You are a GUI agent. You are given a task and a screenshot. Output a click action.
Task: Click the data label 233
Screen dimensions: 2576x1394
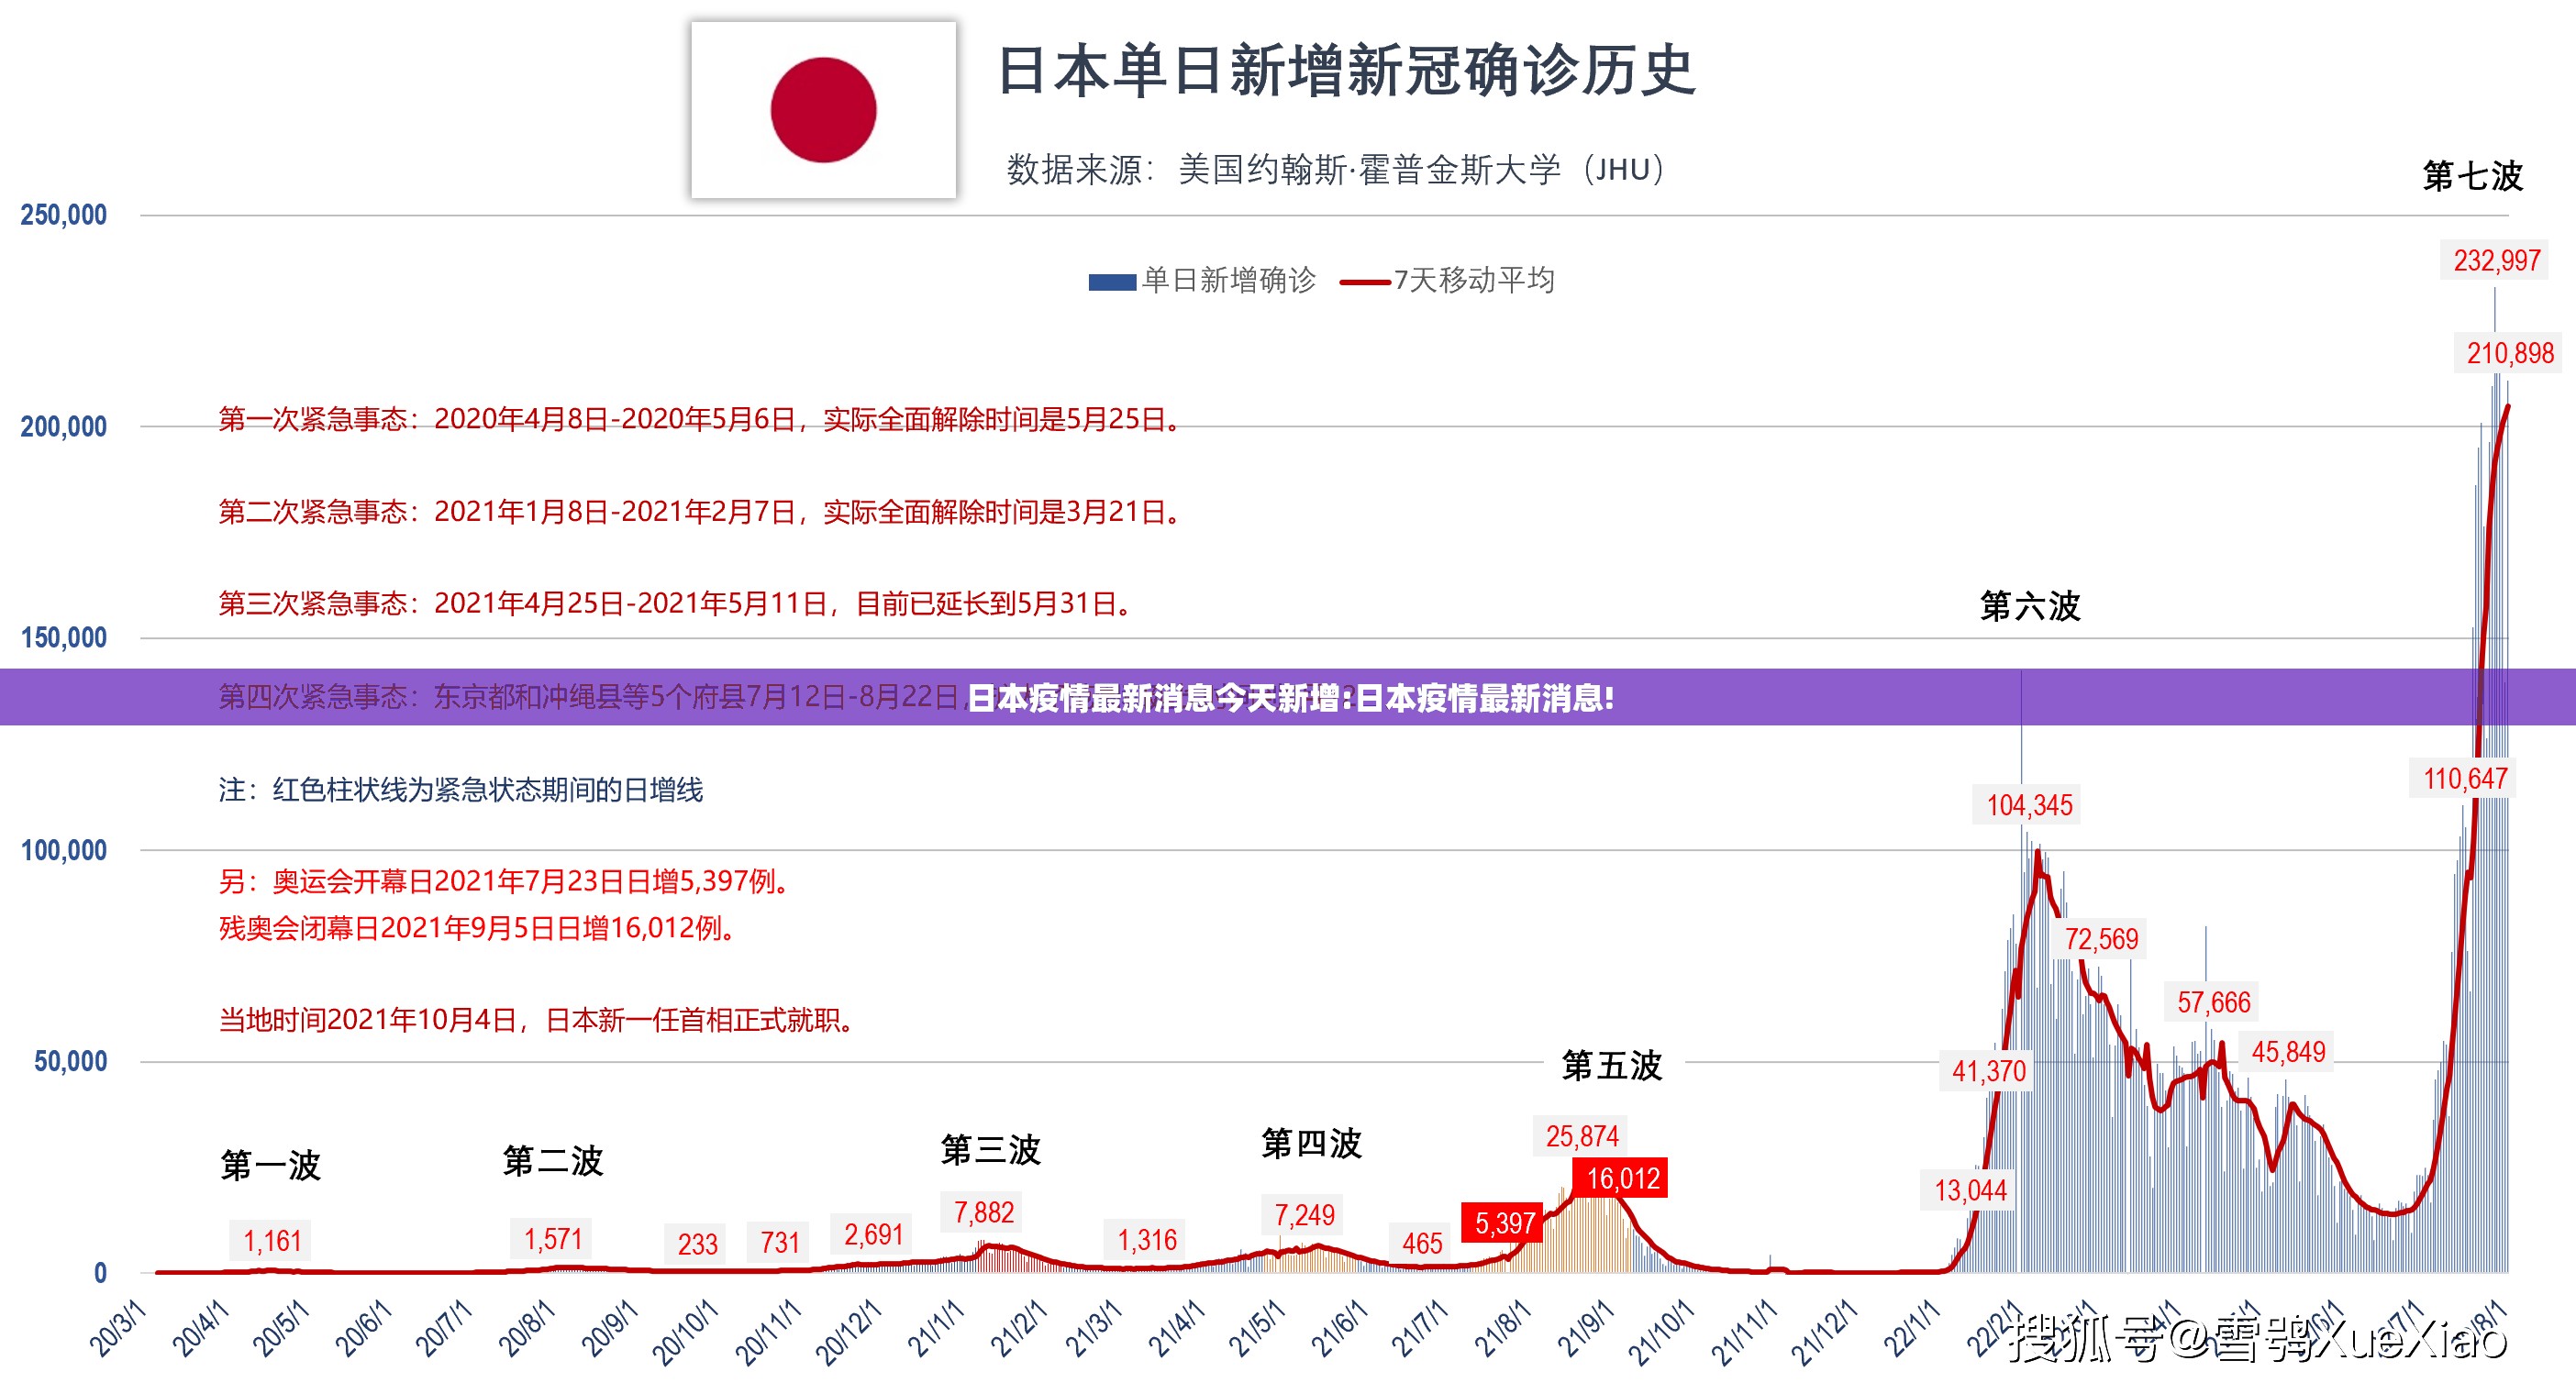(697, 1245)
